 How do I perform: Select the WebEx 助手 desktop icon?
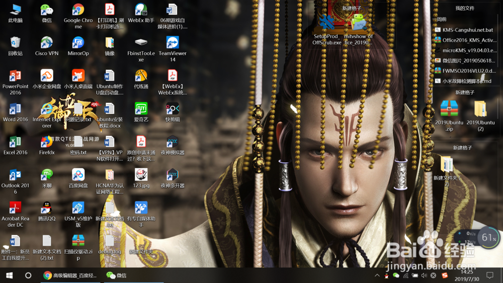coord(141,14)
